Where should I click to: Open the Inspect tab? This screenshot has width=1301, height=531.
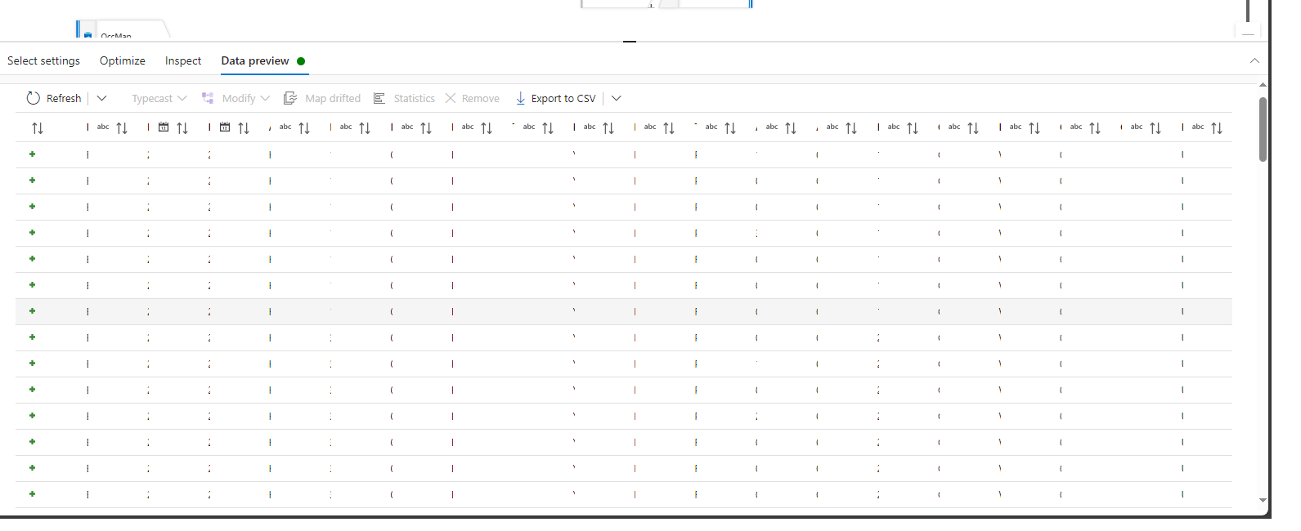pos(183,61)
